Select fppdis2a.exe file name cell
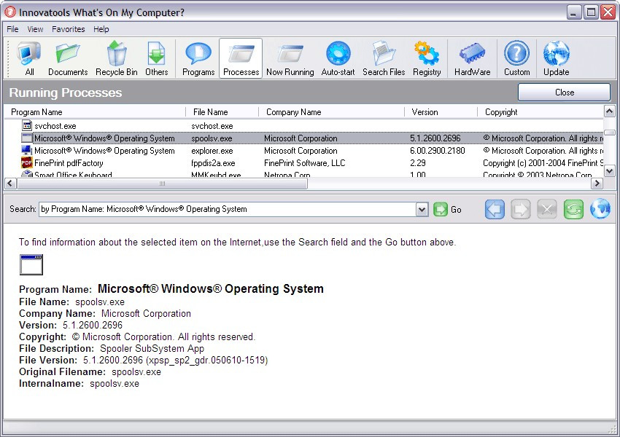 tap(214, 163)
